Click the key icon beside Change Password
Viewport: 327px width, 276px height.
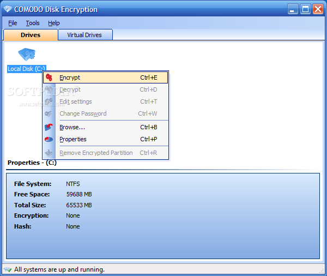(49, 114)
